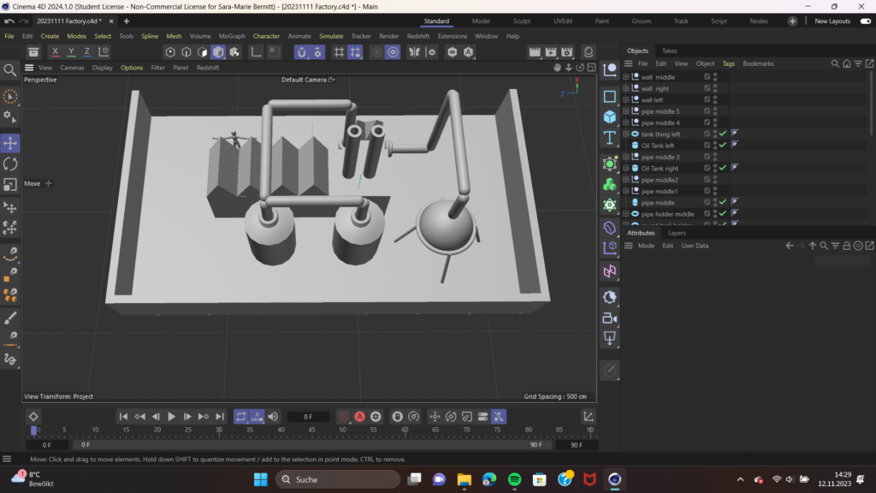Expand the wall middle object tree
The height and width of the screenshot is (493, 876).
(x=626, y=77)
